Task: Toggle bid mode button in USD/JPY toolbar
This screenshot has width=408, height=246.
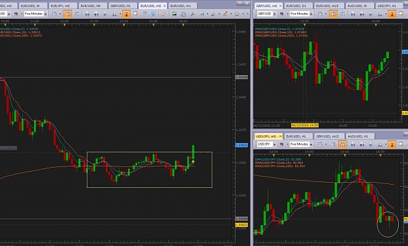Action: pos(334,144)
